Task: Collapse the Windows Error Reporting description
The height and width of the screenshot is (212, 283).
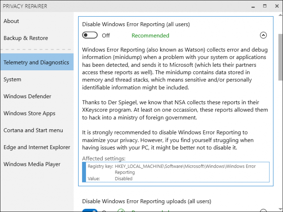Action: (263, 35)
